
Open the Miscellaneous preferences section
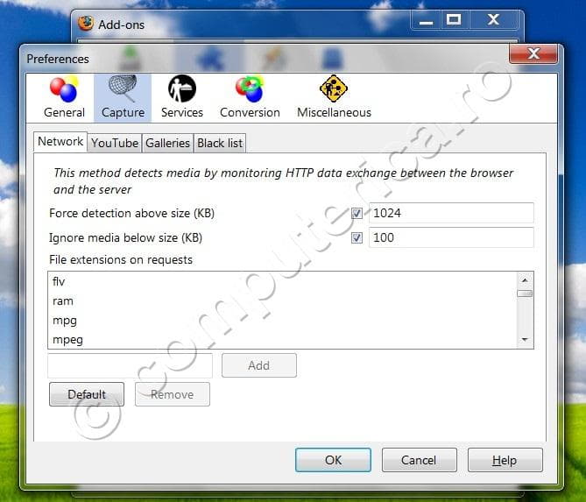(x=334, y=97)
